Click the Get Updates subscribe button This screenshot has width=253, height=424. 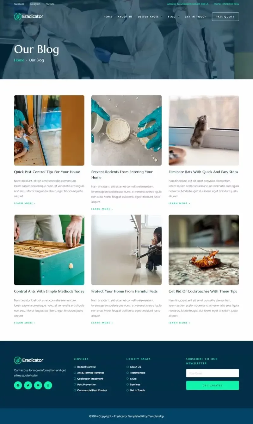(x=213, y=385)
